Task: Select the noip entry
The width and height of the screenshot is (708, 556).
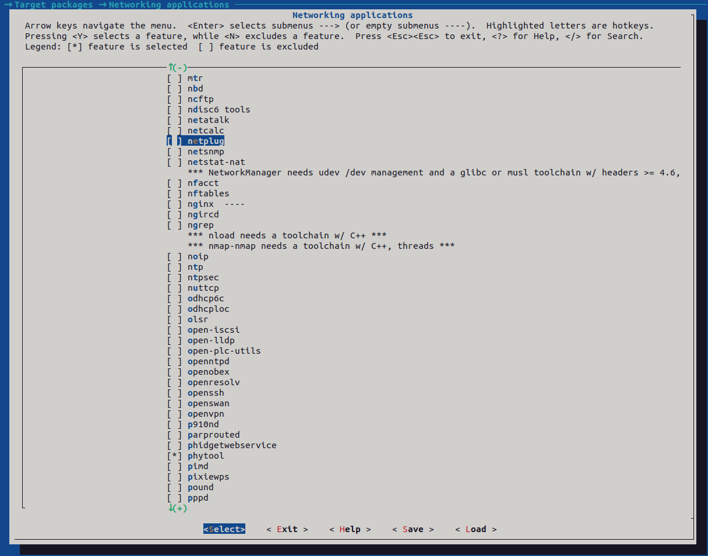Action: [x=198, y=256]
